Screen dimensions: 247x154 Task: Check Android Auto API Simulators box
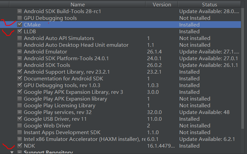click(x=19, y=38)
